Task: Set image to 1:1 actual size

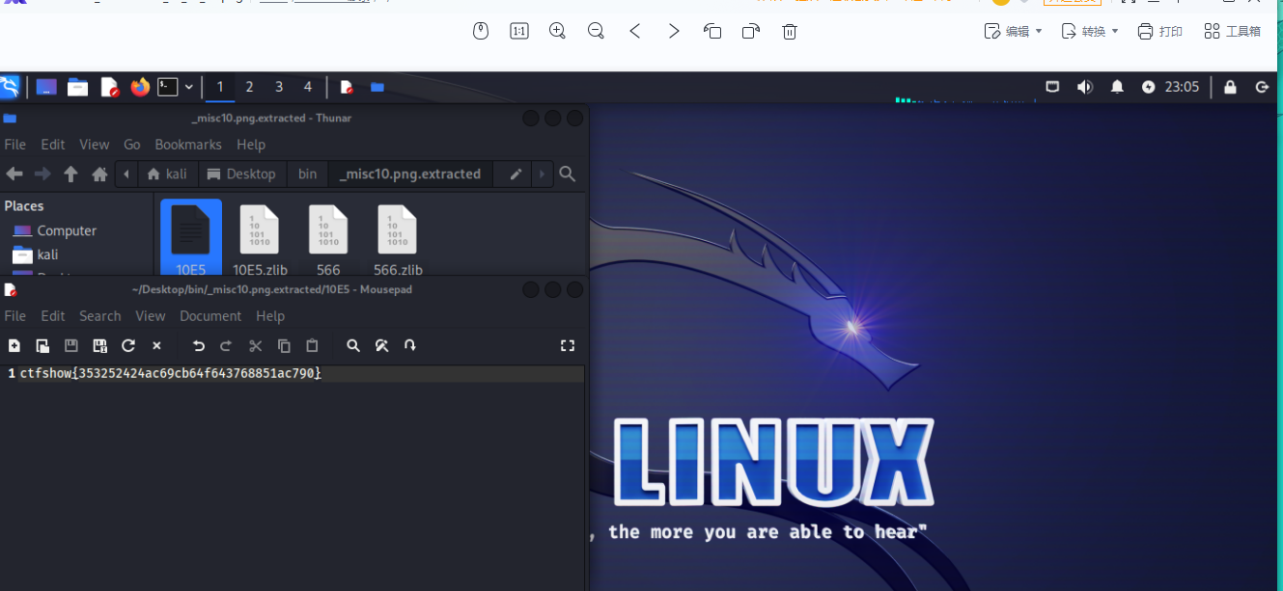Action: tap(518, 31)
